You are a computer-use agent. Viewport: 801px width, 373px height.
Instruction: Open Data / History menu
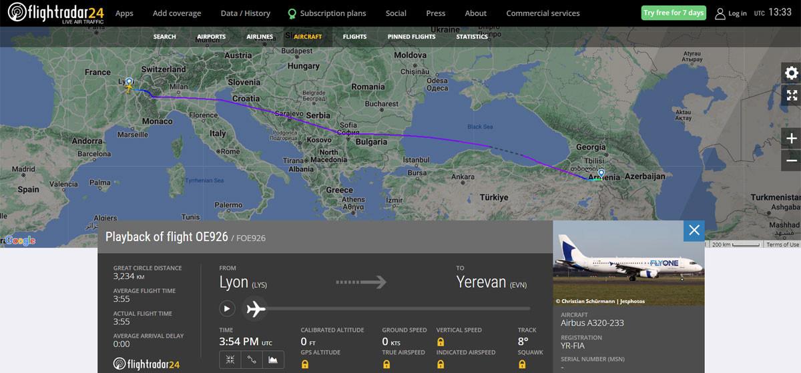click(x=246, y=13)
